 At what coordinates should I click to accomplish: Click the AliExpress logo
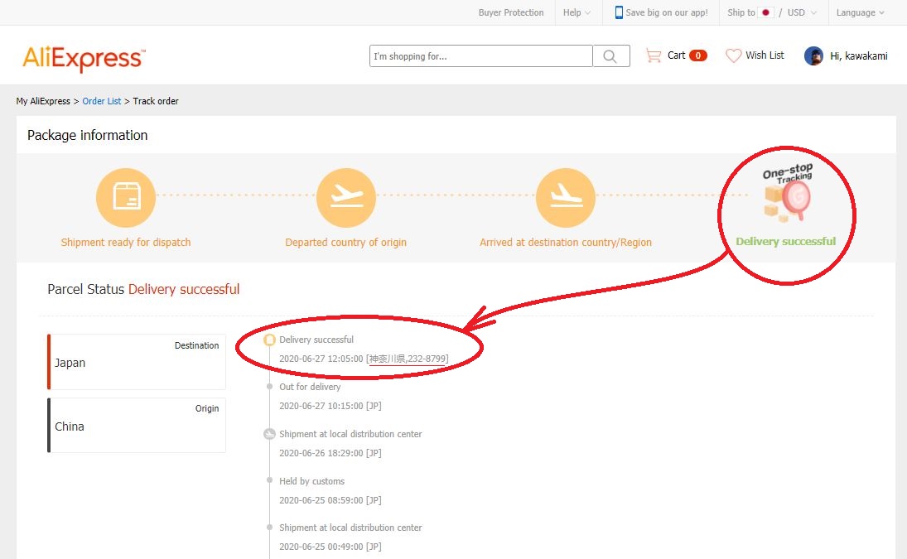(84, 58)
